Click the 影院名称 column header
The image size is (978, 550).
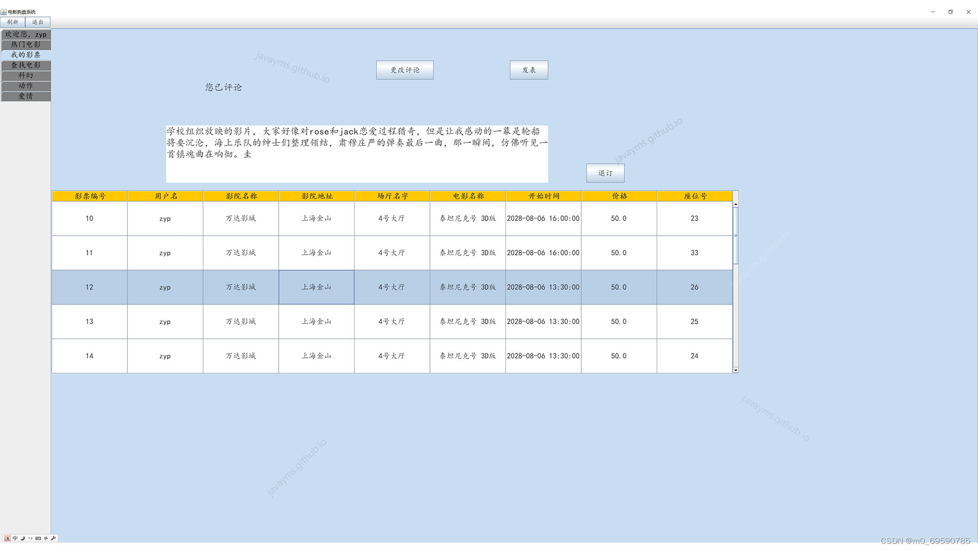point(241,196)
